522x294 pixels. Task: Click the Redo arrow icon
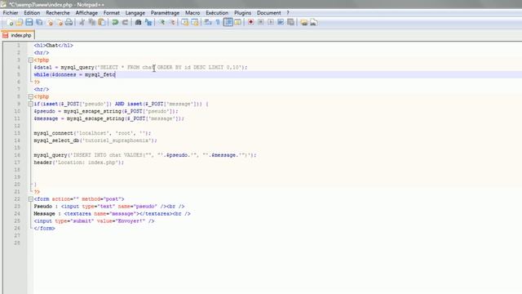pos(125,22)
